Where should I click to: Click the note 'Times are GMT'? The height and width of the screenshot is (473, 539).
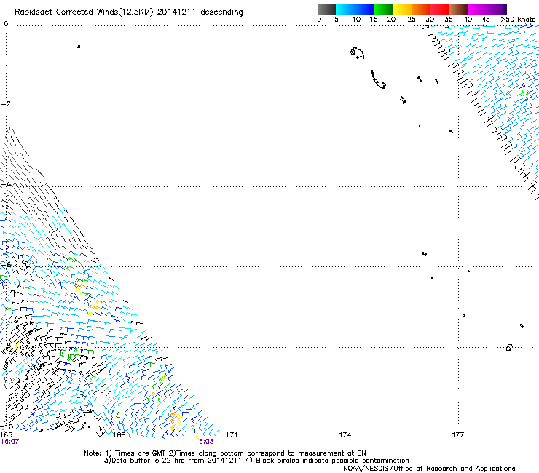click(x=141, y=453)
